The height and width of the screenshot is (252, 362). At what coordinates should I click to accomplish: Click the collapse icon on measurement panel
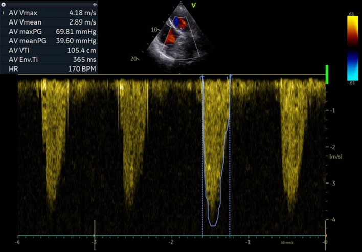click(x=4, y=3)
